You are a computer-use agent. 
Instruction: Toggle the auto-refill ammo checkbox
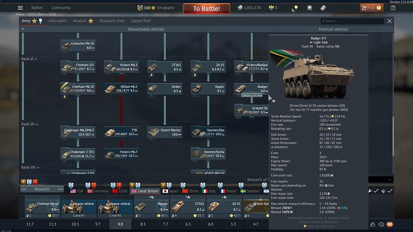(390, 191)
